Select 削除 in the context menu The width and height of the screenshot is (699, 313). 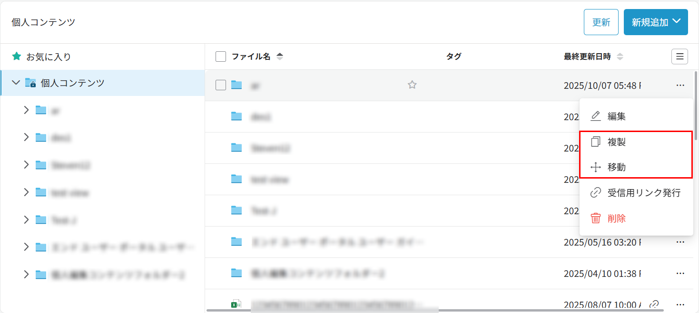click(x=636, y=218)
